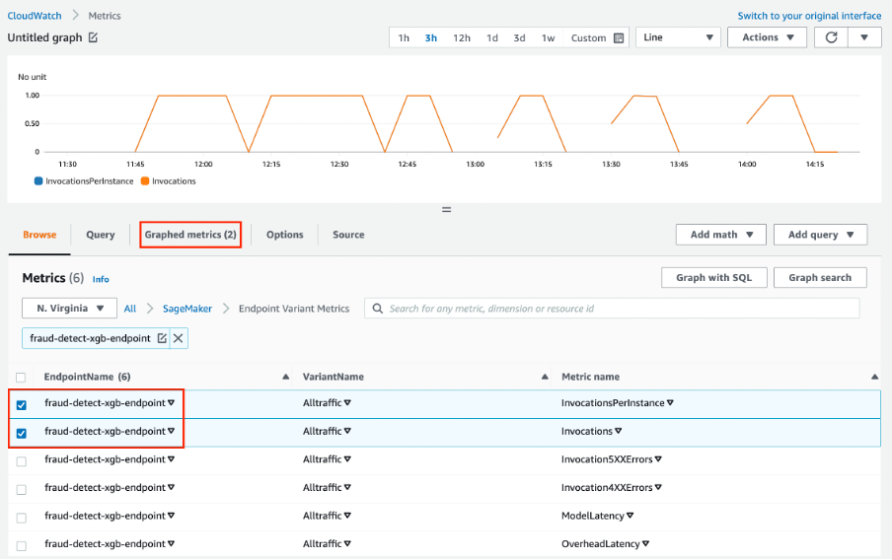Select the 1w time range
The image size is (892, 560).
(548, 38)
